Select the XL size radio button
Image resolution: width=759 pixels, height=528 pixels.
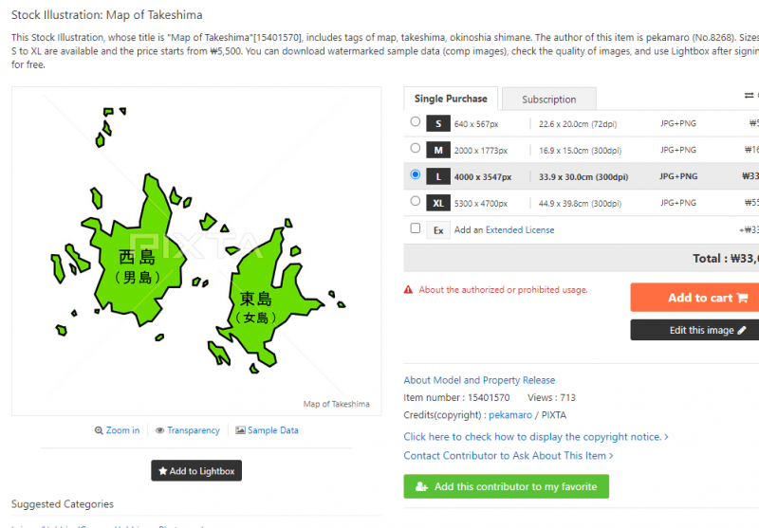416,201
